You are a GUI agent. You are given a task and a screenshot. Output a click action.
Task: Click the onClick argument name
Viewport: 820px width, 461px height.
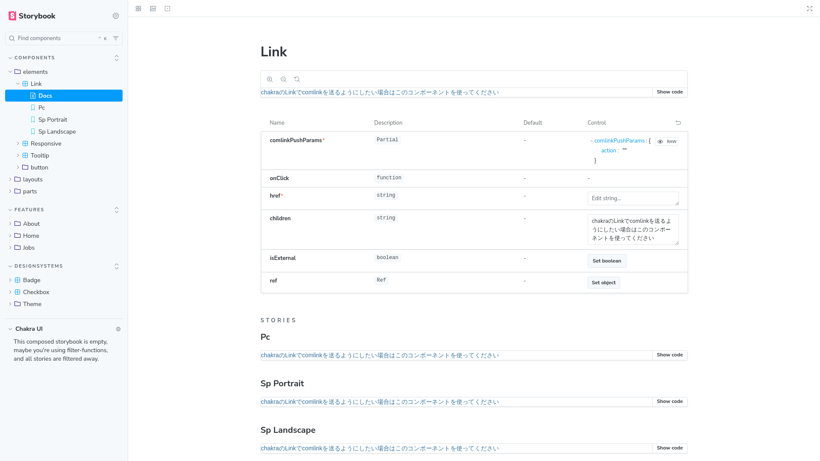pyautogui.click(x=279, y=178)
